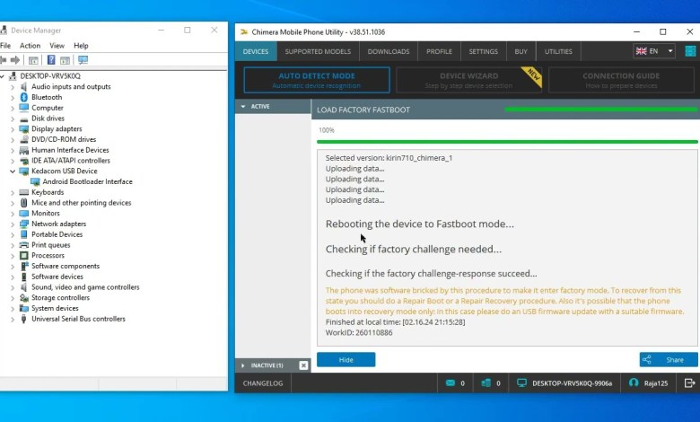Click the Chimera notifications icon next to the second 0
700x422 pixels.
[x=486, y=383]
